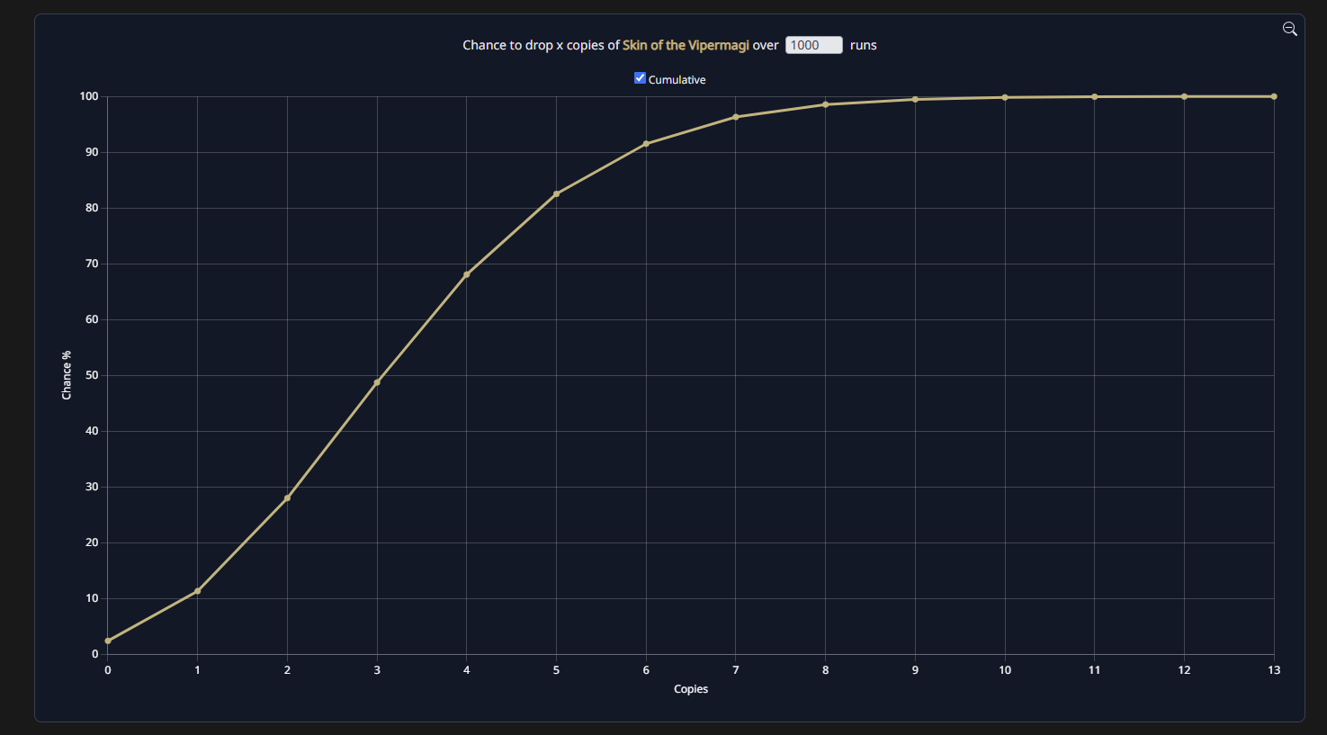The height and width of the screenshot is (735, 1327).
Task: Click the data point at 8 copies
Action: point(825,104)
